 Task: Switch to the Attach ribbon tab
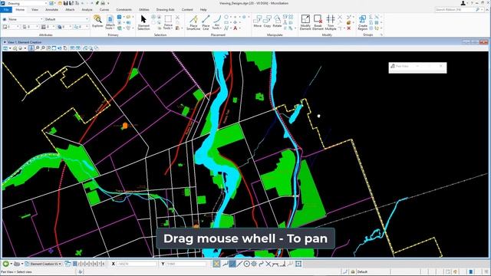pyautogui.click(x=70, y=10)
